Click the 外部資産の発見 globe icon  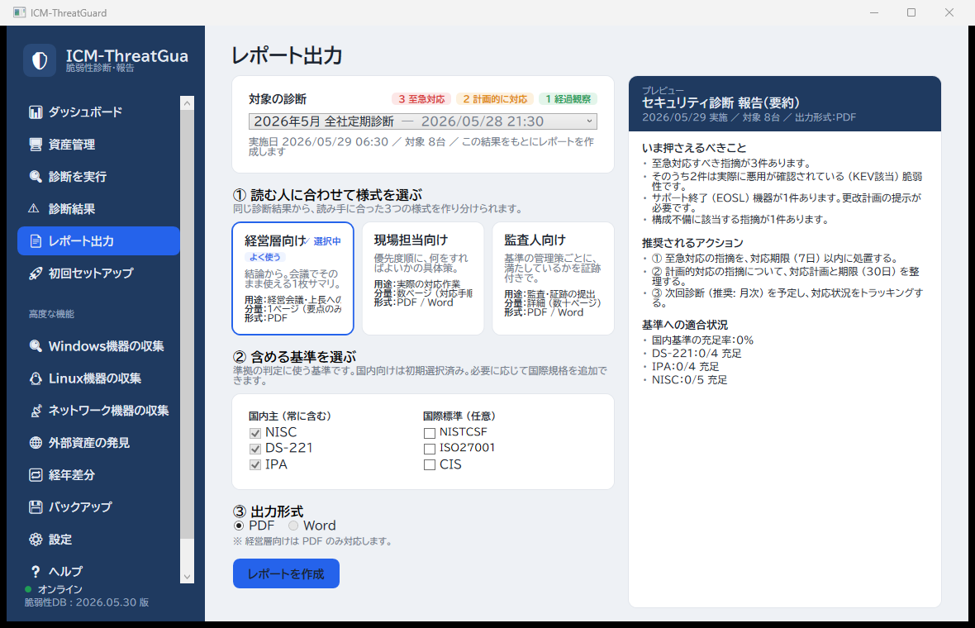(x=36, y=443)
